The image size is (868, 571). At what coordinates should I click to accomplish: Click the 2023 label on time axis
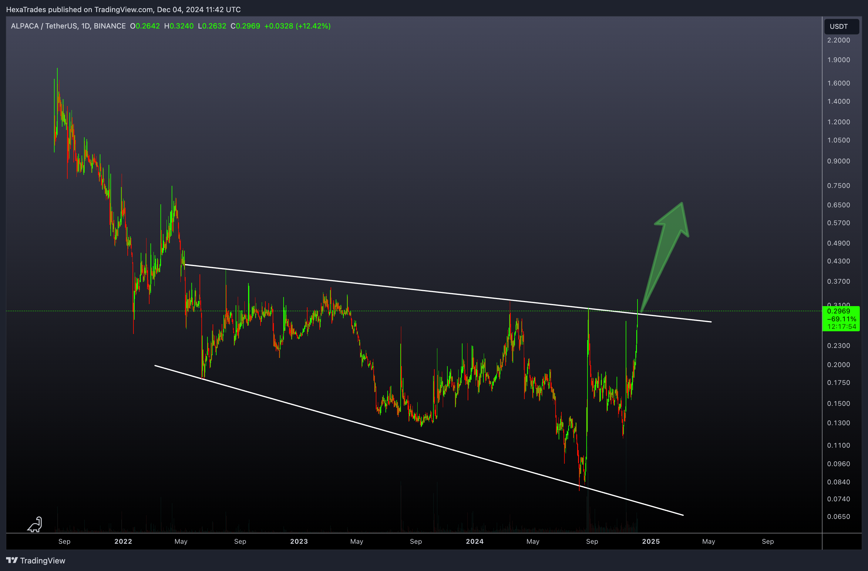tap(299, 542)
